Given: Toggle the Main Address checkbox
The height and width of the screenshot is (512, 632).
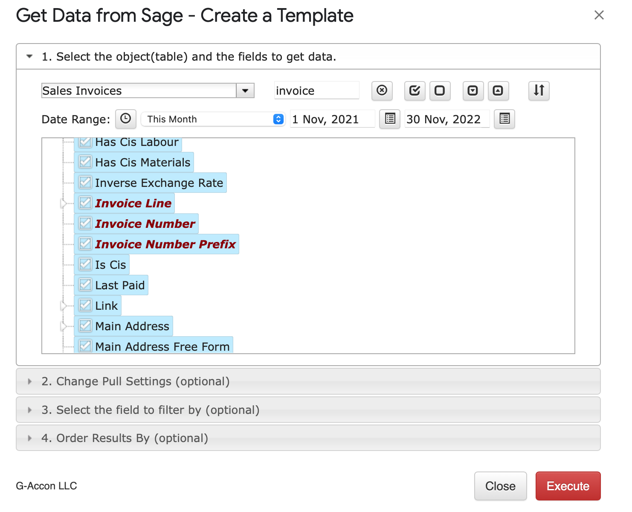Looking at the screenshot, I should pos(85,326).
